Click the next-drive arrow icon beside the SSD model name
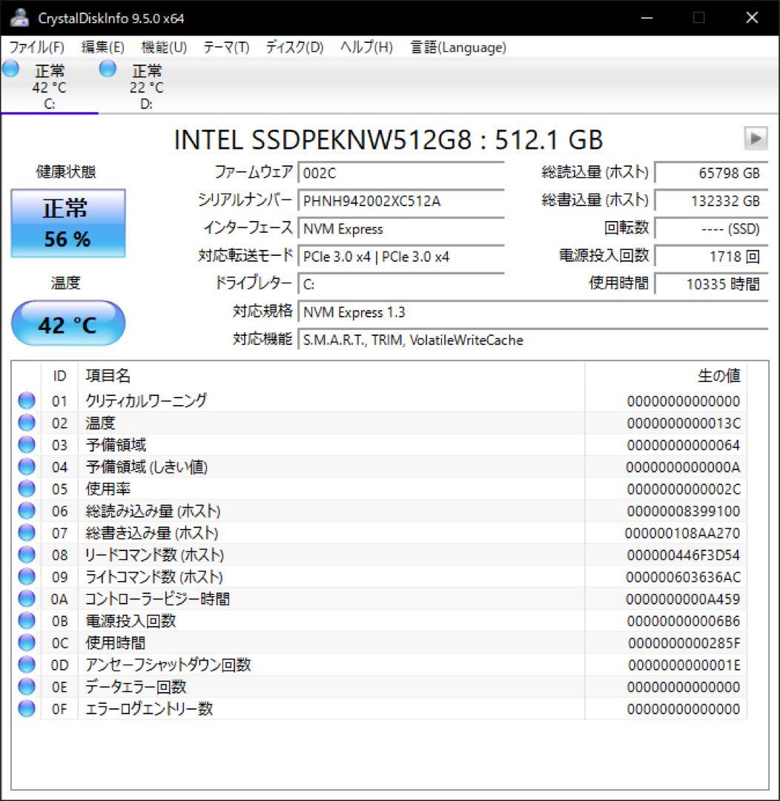 pos(756,139)
